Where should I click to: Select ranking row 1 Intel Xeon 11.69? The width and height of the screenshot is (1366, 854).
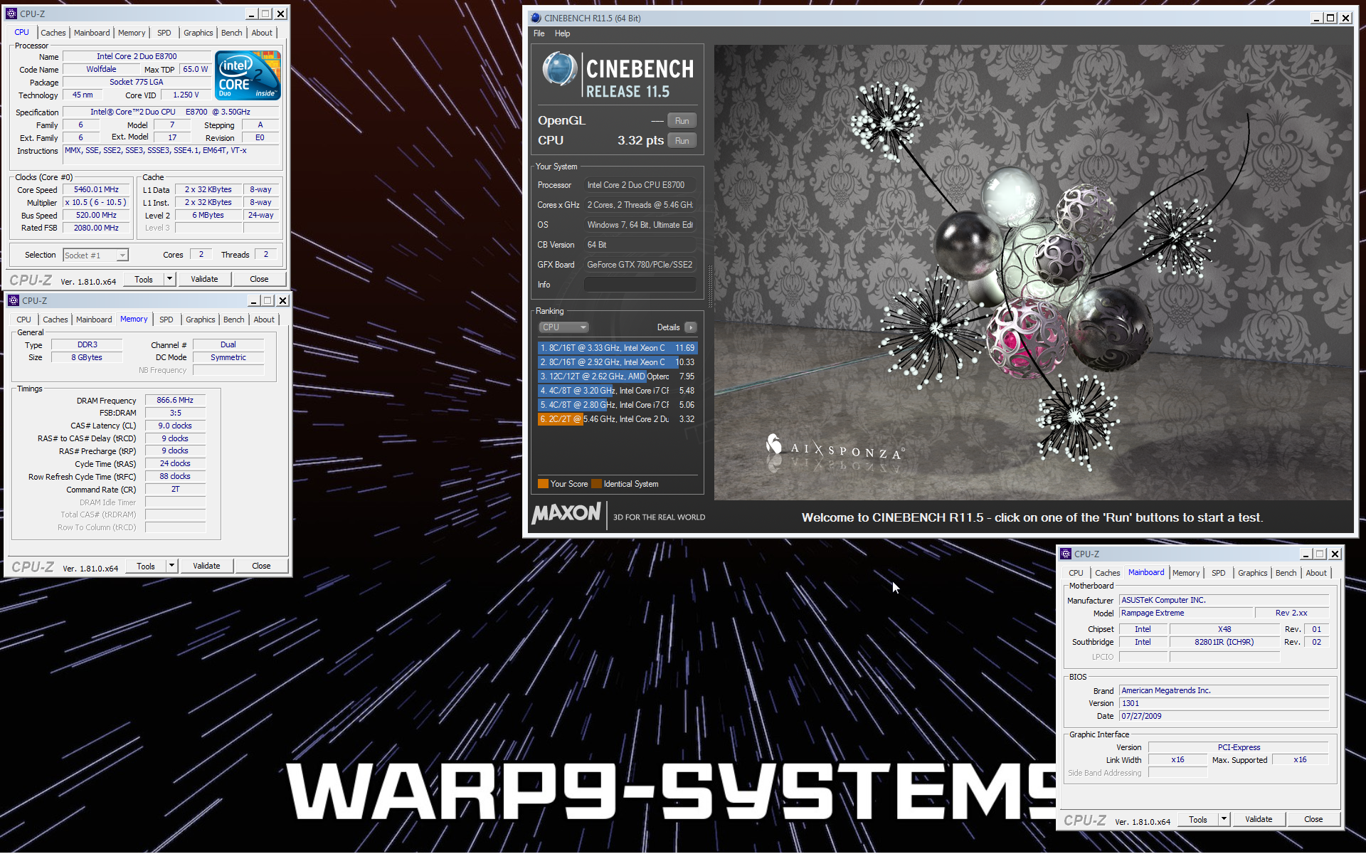point(618,348)
